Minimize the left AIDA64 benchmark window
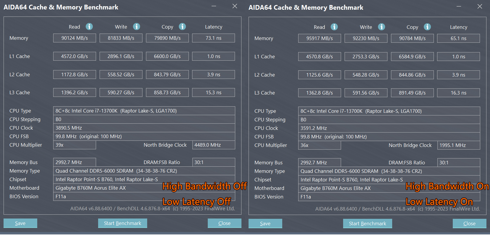 point(214,6)
